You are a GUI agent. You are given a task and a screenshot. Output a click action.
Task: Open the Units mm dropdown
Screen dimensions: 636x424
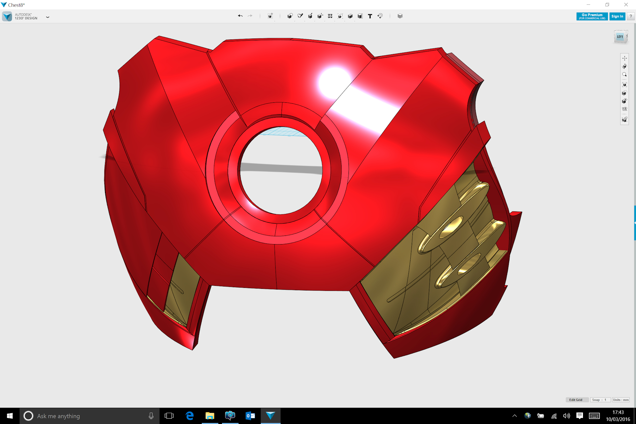pyautogui.click(x=621, y=400)
